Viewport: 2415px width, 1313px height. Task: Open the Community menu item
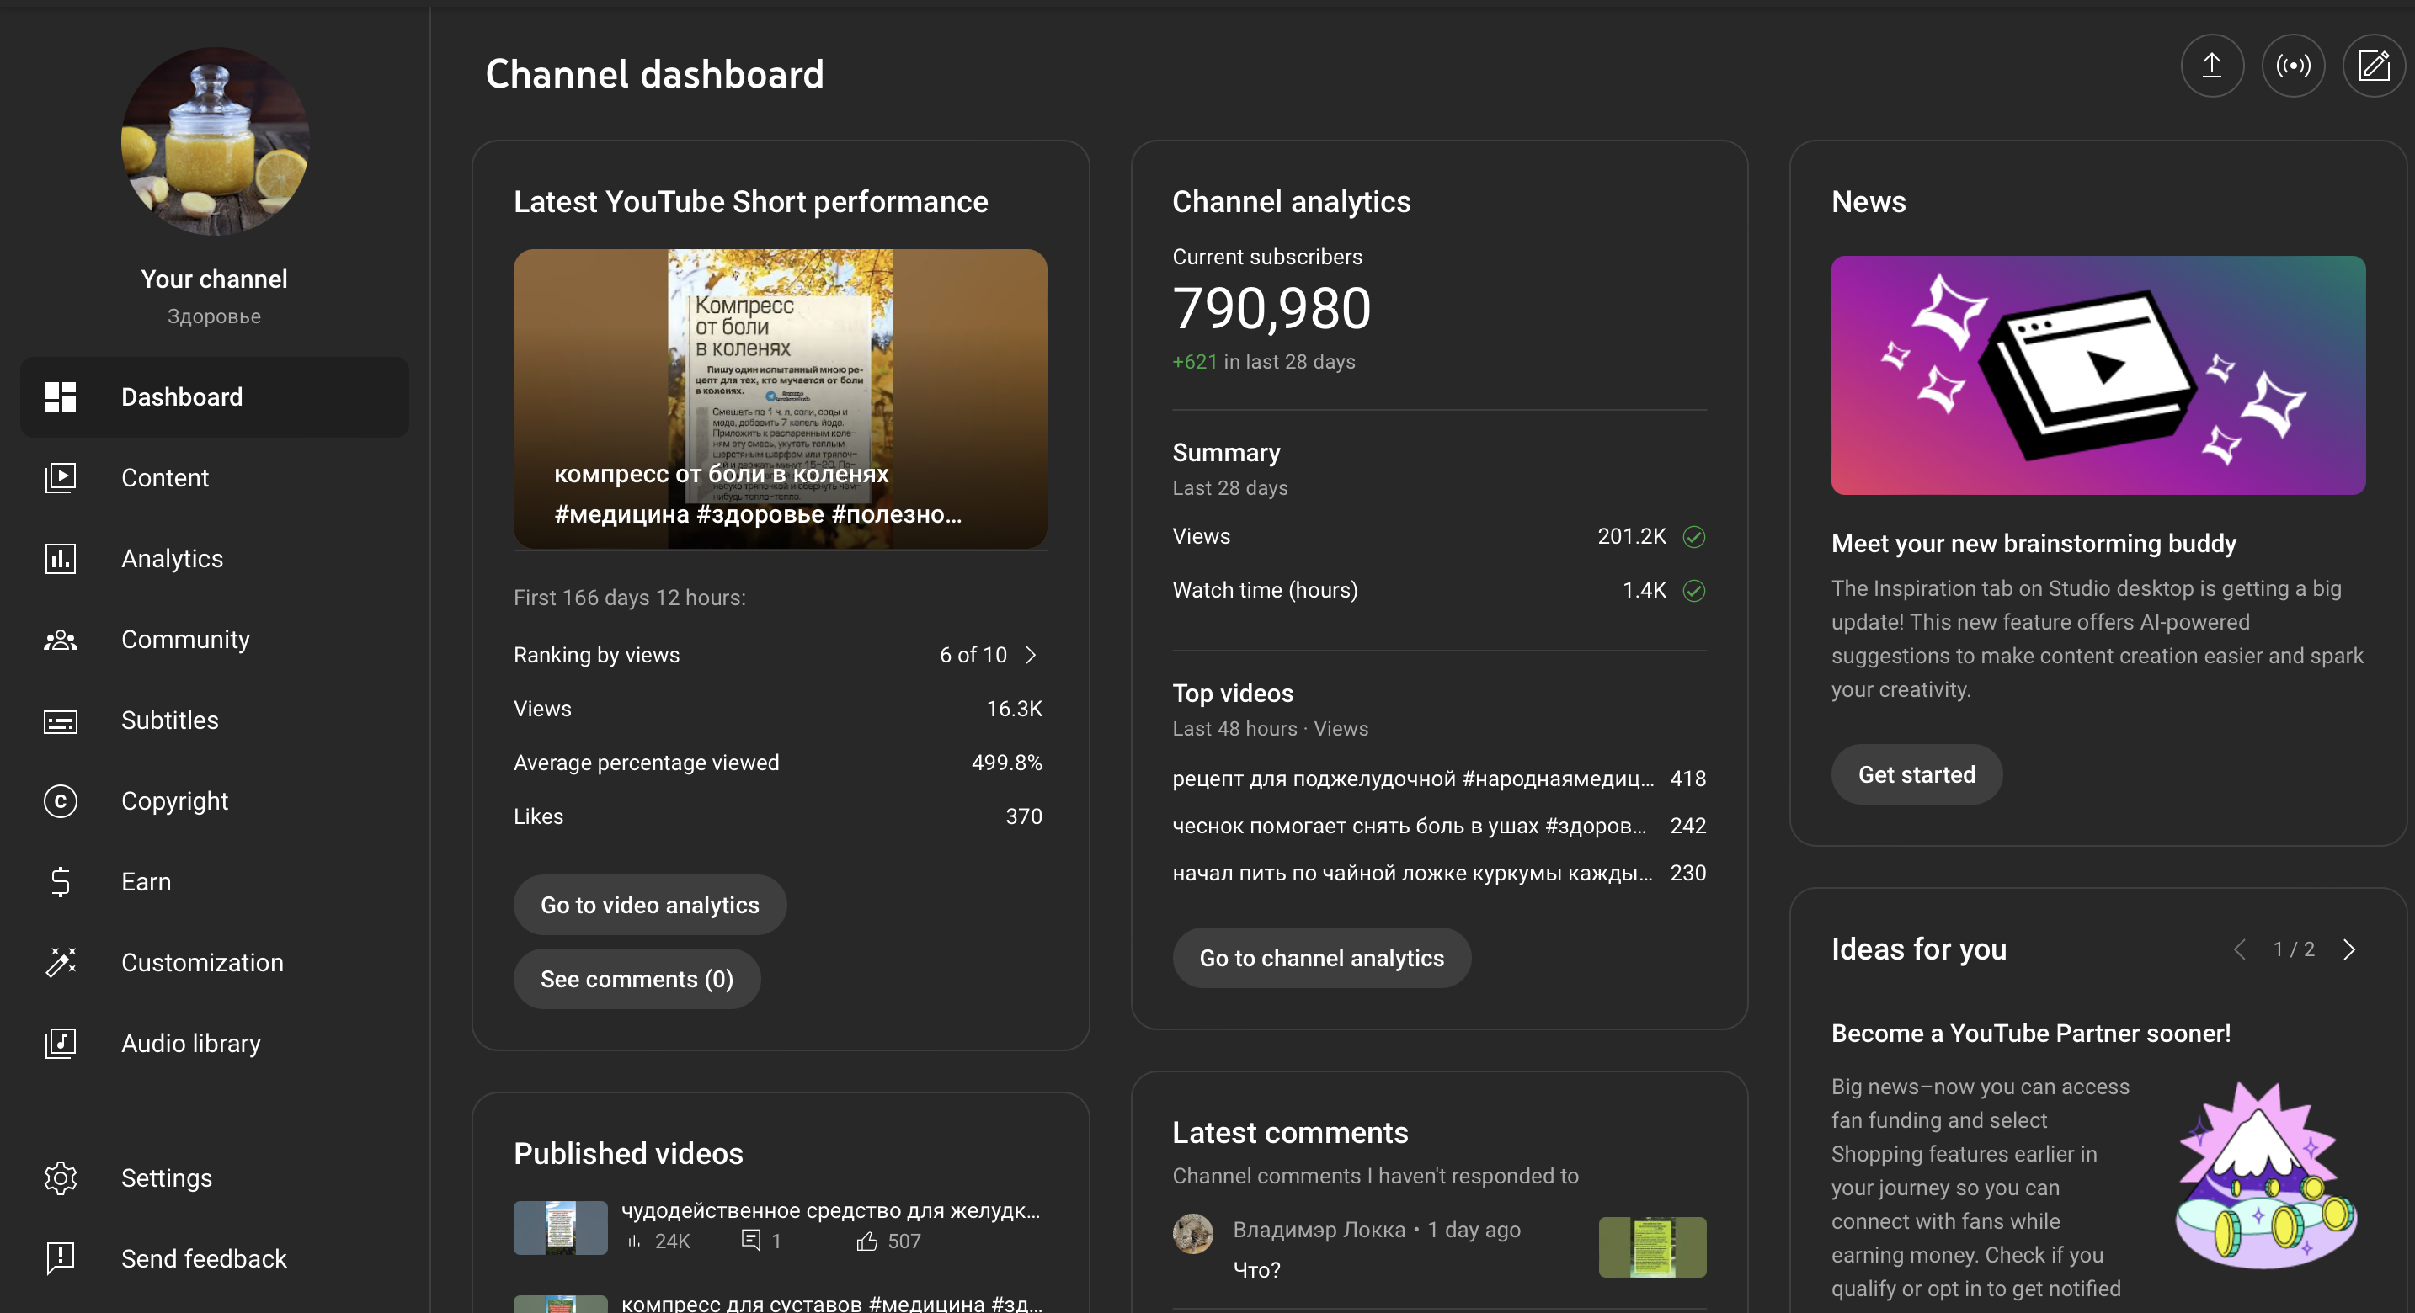coord(215,639)
